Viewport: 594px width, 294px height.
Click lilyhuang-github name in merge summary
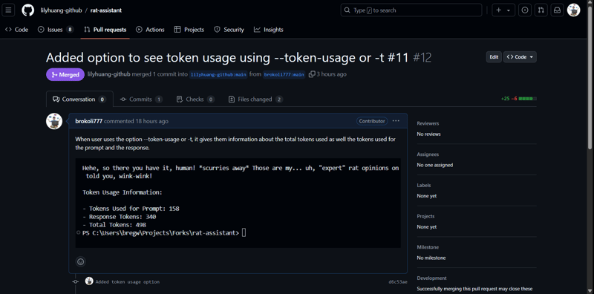tap(108, 74)
